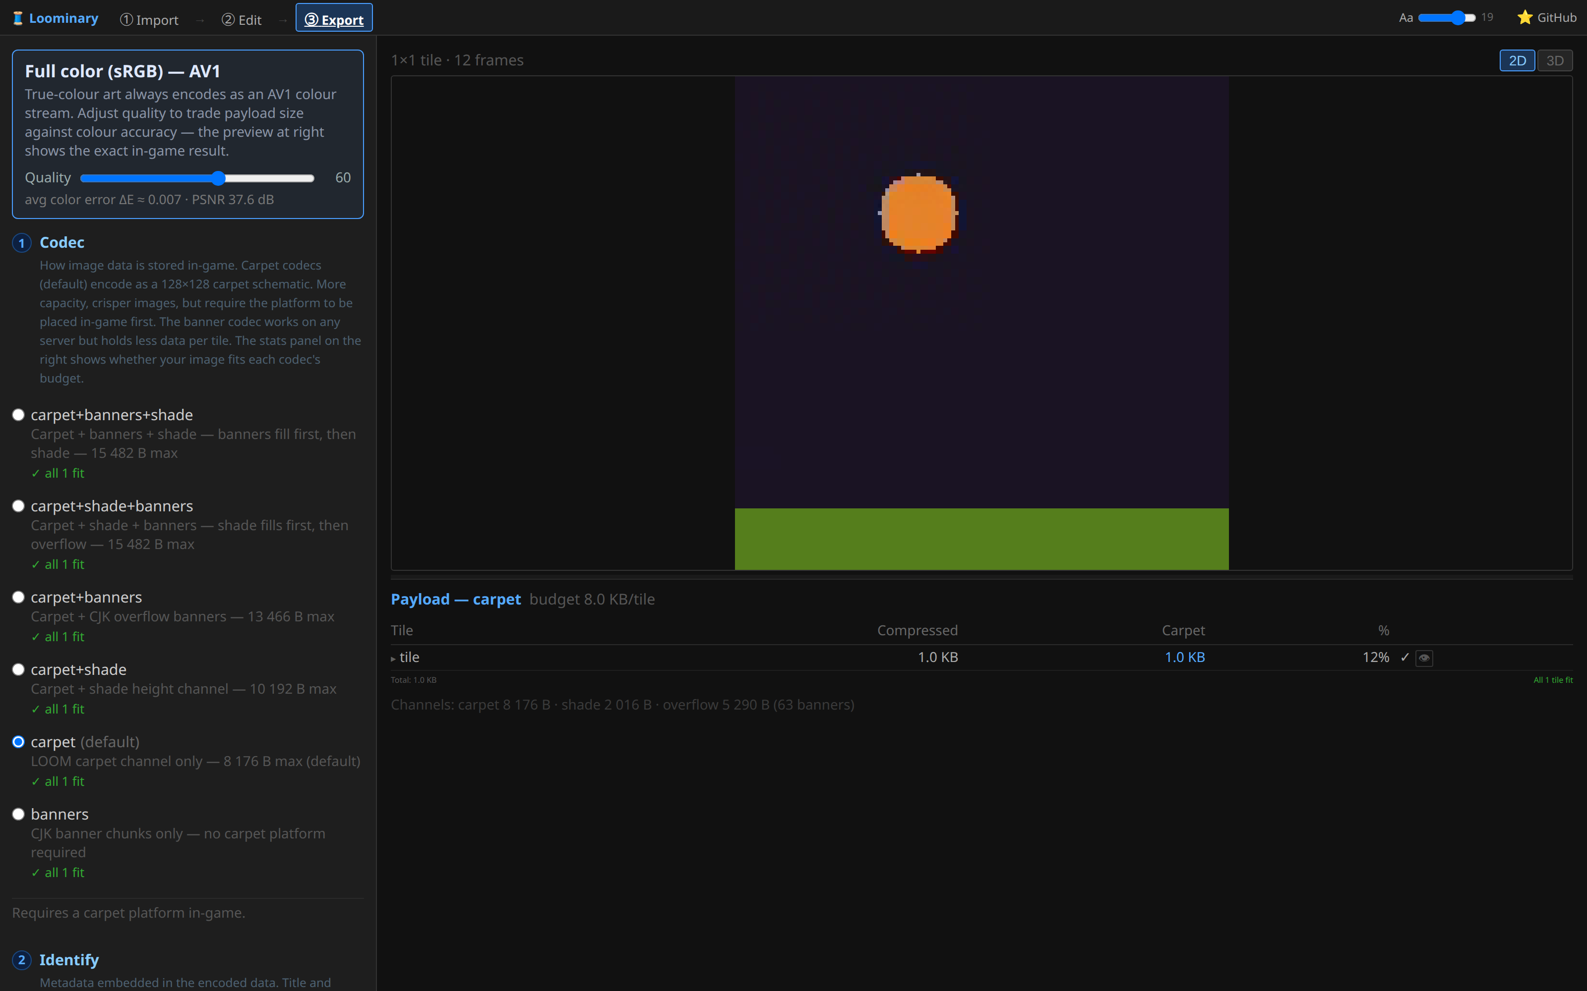Screen dimensions: 1587x991
Task: Open the Export step tab
Action: pos(334,18)
